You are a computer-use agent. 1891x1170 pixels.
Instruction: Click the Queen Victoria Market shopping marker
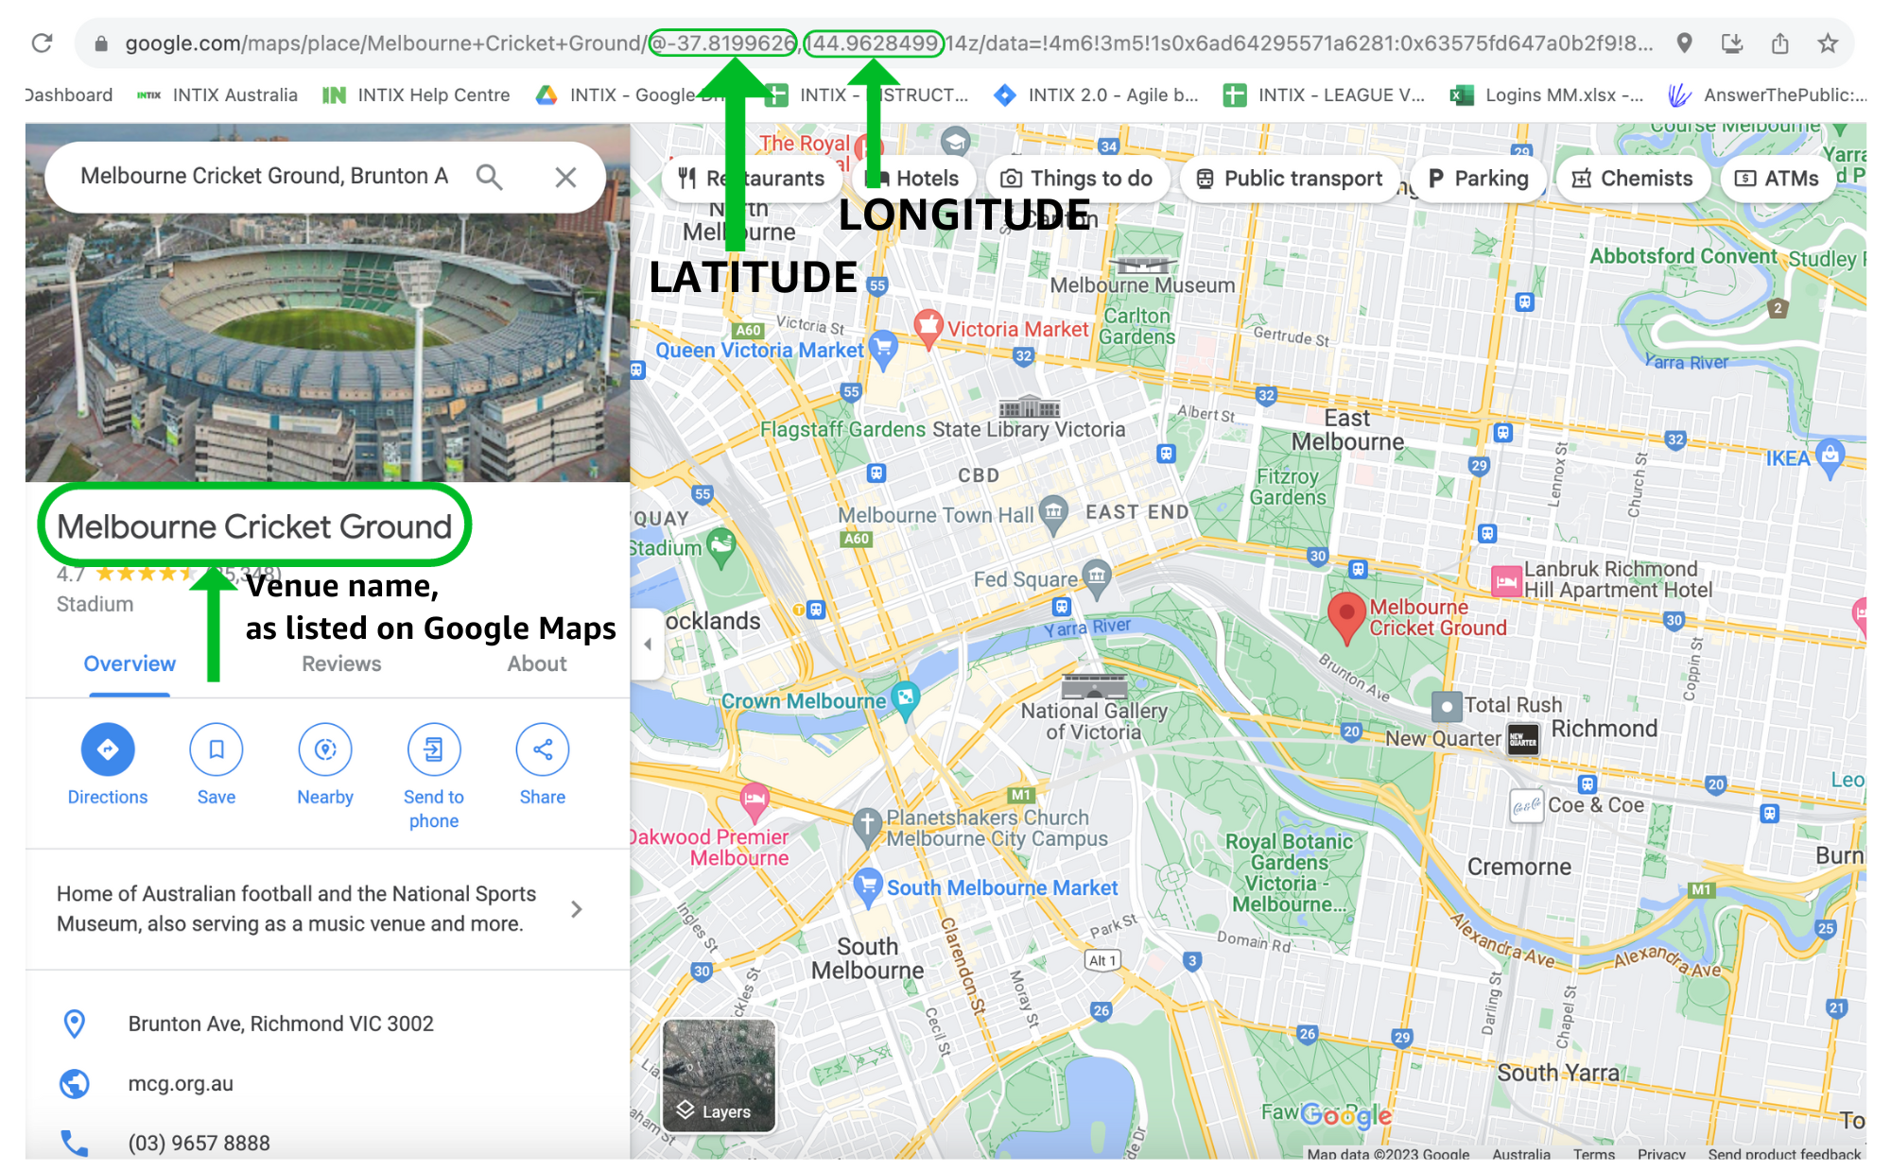[x=883, y=349]
